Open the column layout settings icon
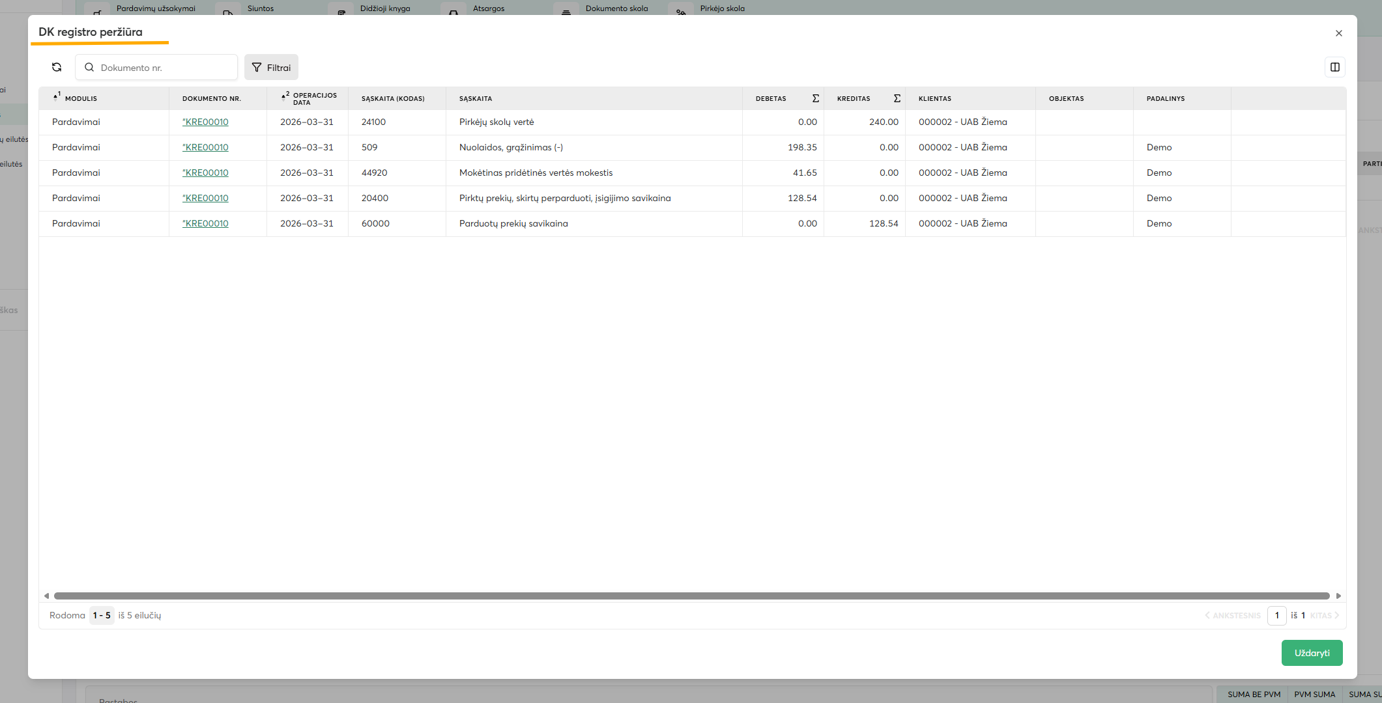The height and width of the screenshot is (703, 1382). point(1335,67)
